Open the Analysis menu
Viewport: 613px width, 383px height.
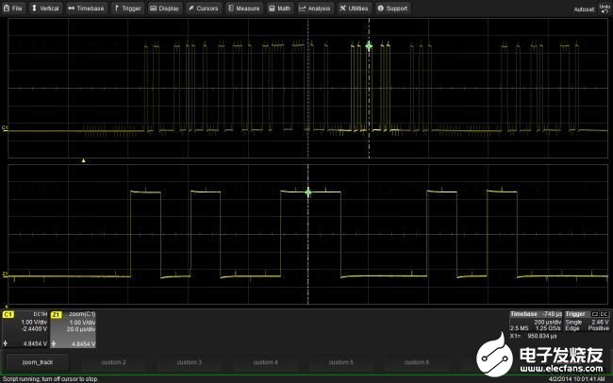tap(315, 8)
